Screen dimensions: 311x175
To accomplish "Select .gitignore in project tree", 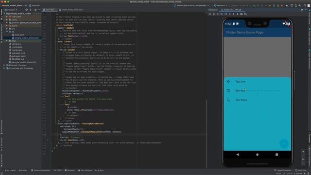I will click(16, 44).
